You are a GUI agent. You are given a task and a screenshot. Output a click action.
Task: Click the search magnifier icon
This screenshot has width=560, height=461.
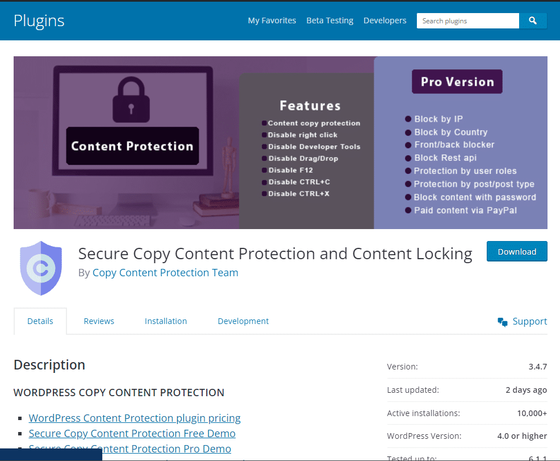coord(533,20)
